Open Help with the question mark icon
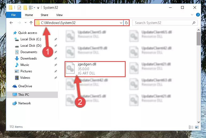The image size is (206, 138). coord(198,15)
